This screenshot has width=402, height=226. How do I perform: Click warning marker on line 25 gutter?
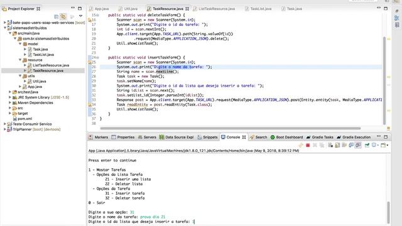[90, 62]
